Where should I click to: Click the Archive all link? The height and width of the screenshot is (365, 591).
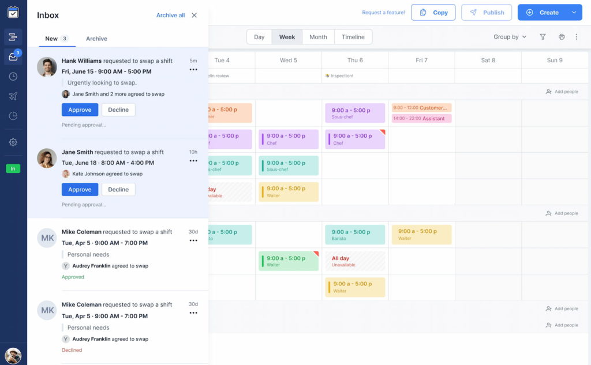pos(170,16)
